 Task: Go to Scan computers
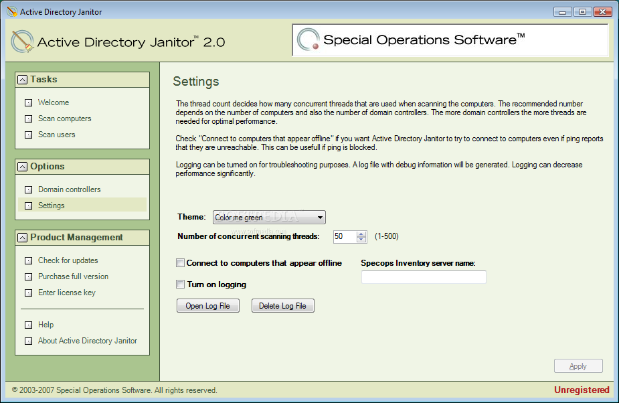pos(64,118)
